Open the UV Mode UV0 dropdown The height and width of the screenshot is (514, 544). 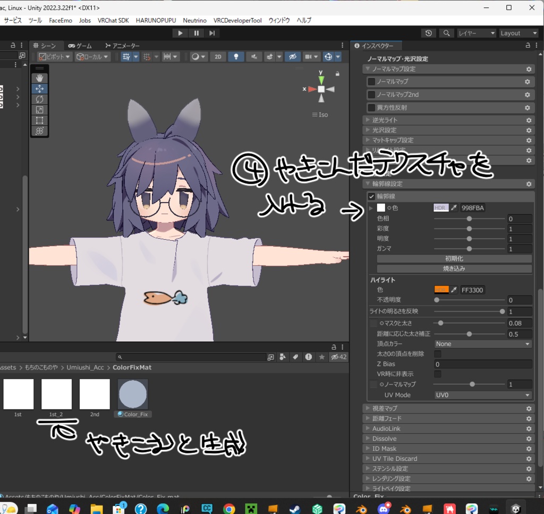pos(483,395)
